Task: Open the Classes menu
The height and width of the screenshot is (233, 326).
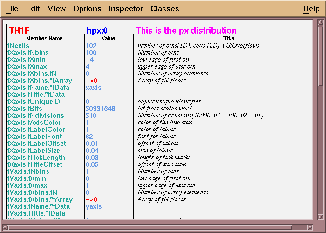Action: coord(164,9)
